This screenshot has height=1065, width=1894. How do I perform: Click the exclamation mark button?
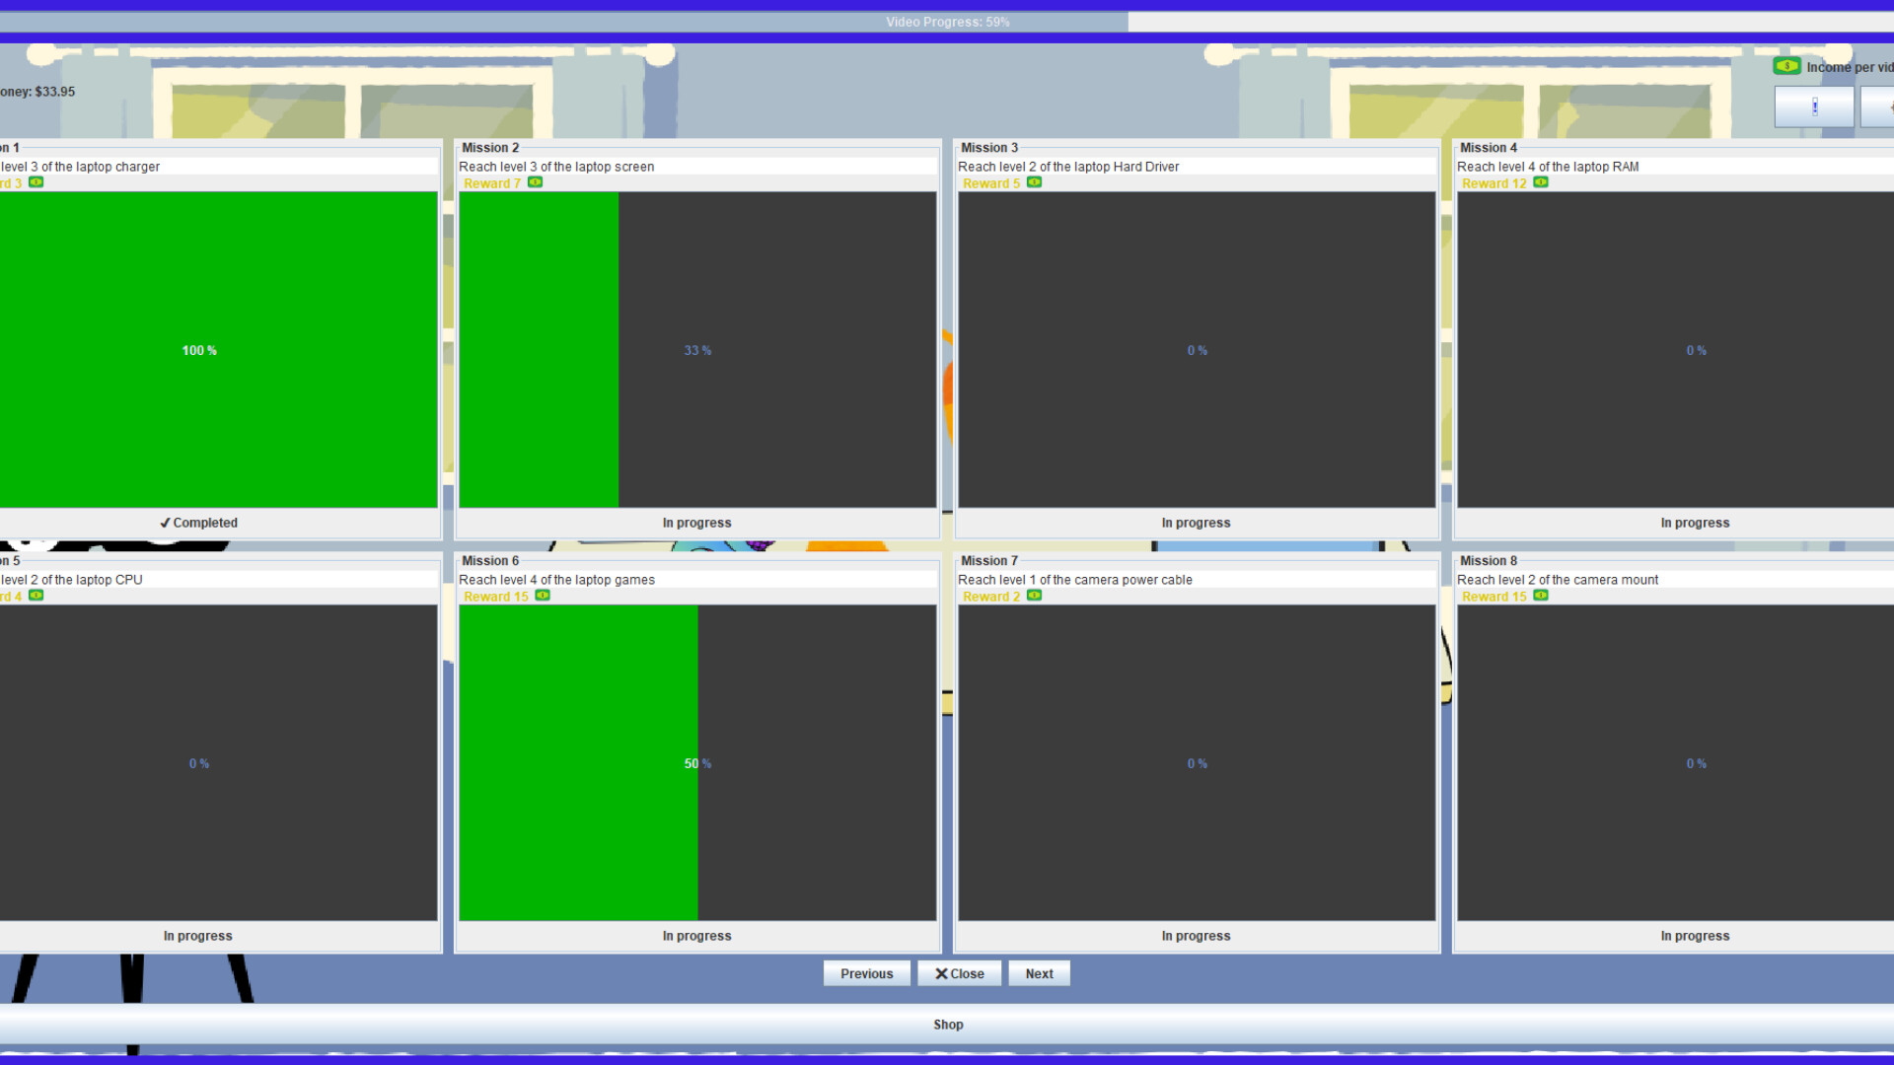1813,106
